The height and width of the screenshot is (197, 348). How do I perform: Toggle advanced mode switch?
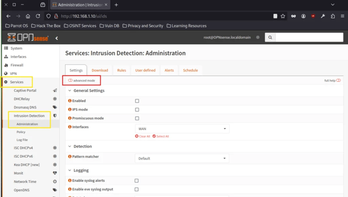(70, 80)
